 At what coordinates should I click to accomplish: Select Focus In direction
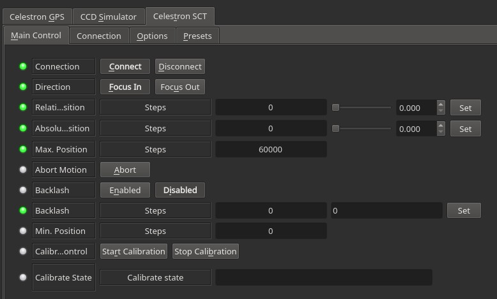tap(125, 87)
